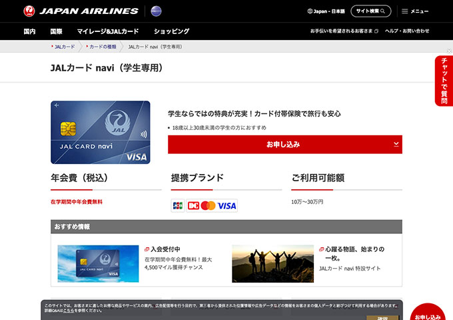Close the chat widget with small x
The height and width of the screenshot is (320, 453).
[449, 51]
